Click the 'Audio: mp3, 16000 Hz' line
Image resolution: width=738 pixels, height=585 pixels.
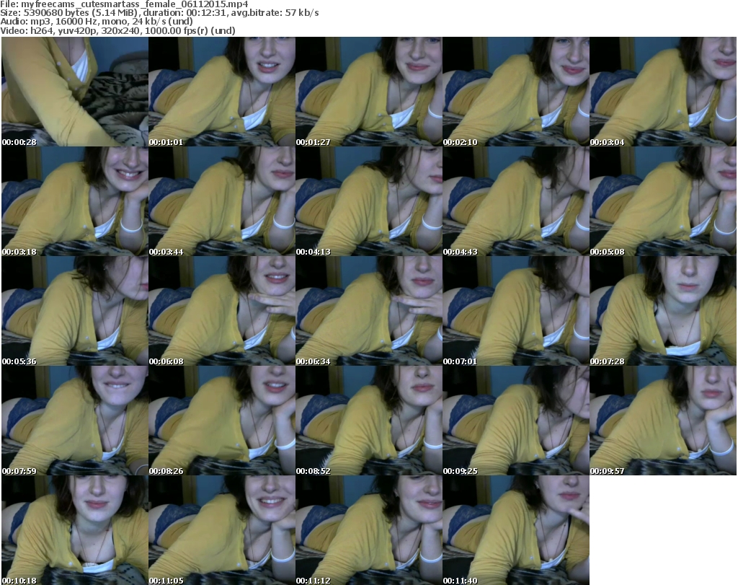pyautogui.click(x=97, y=22)
